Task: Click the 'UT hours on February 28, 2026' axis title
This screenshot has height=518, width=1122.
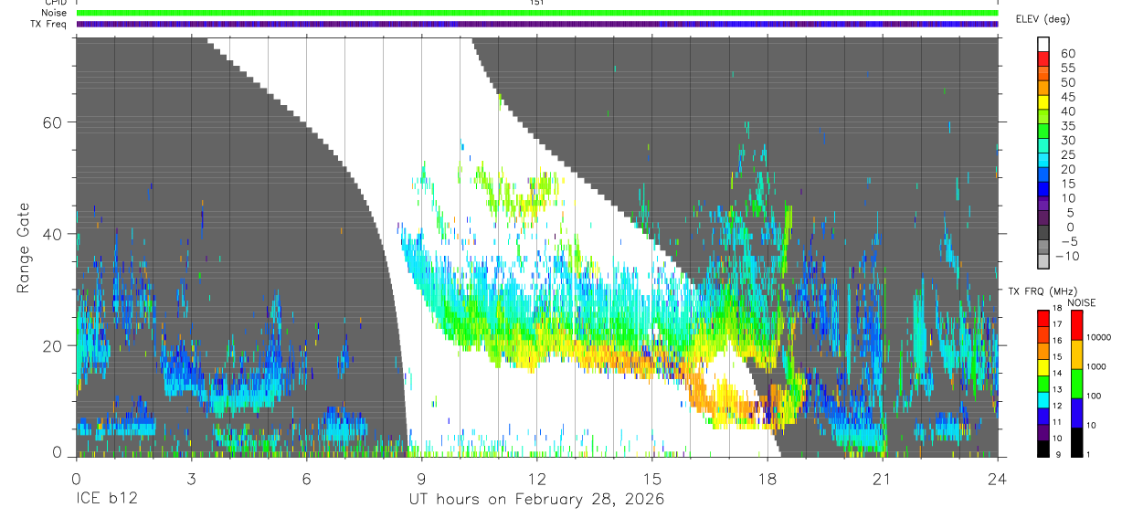Action: tap(536, 500)
